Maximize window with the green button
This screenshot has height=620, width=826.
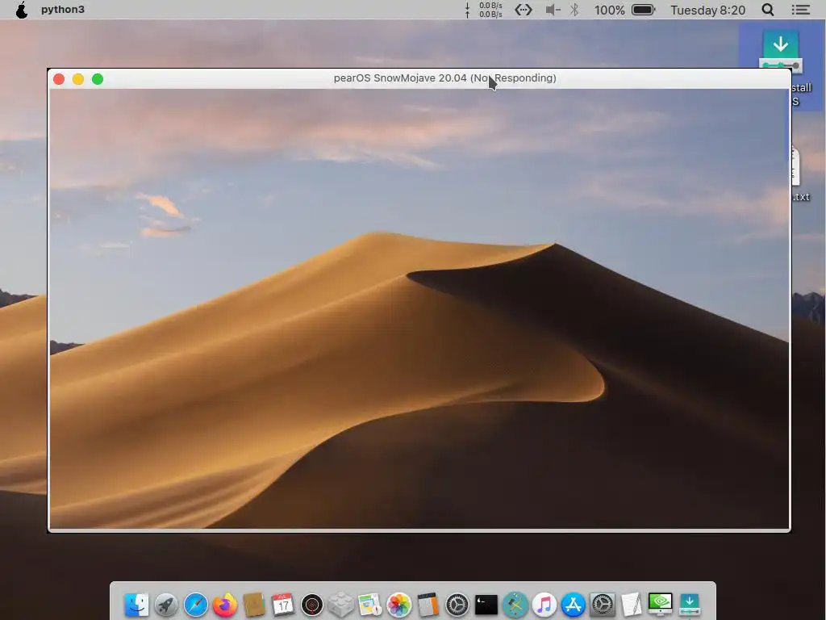tap(98, 79)
